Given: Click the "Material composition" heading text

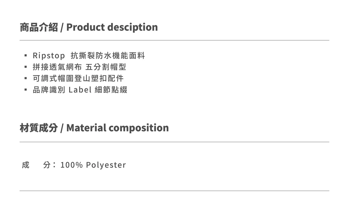Looking at the screenshot, I should click(117, 128).
